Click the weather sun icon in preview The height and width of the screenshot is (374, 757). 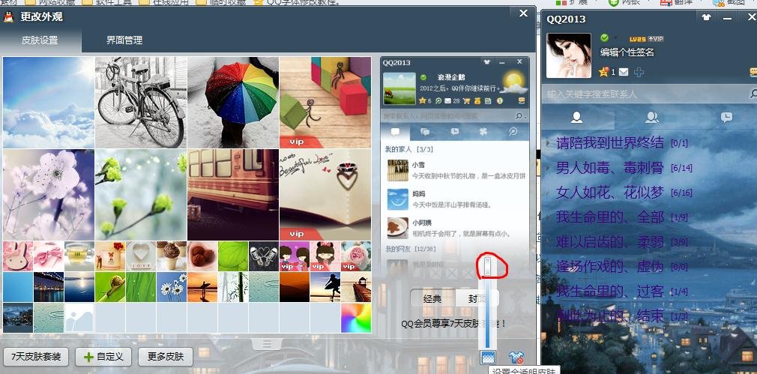coord(513,83)
